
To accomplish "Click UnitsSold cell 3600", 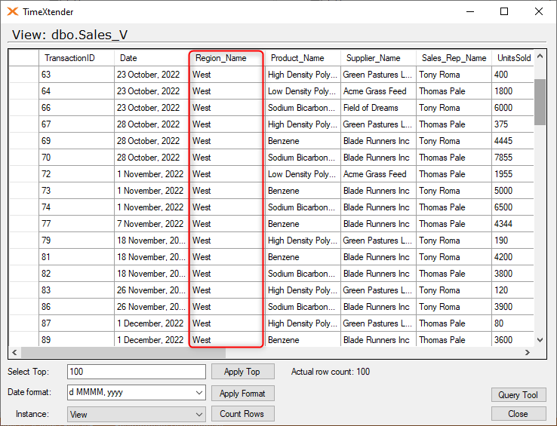I will pos(512,340).
